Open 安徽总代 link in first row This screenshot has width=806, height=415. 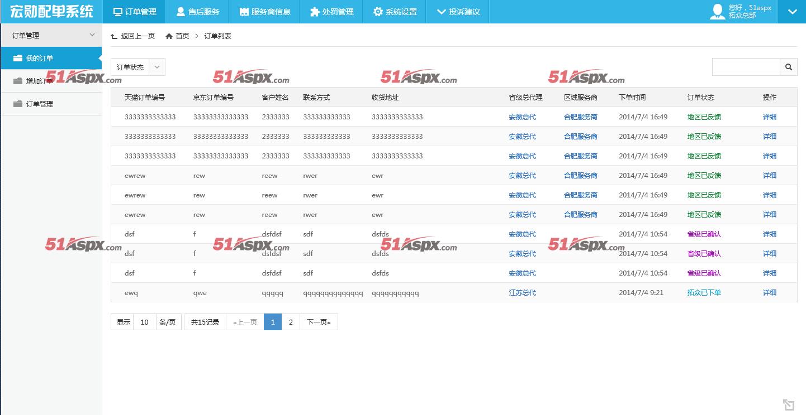[522, 117]
